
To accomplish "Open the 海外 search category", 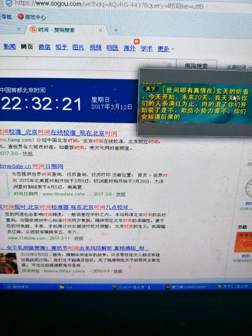I will coord(130,48).
